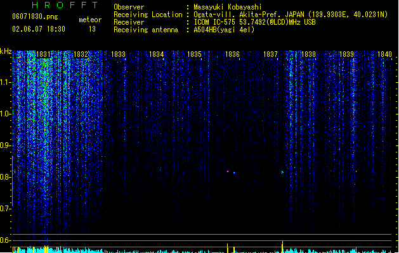The height and width of the screenshot is (253, 399).
Task: Click the 1840 time marker
Action: coord(385,54)
